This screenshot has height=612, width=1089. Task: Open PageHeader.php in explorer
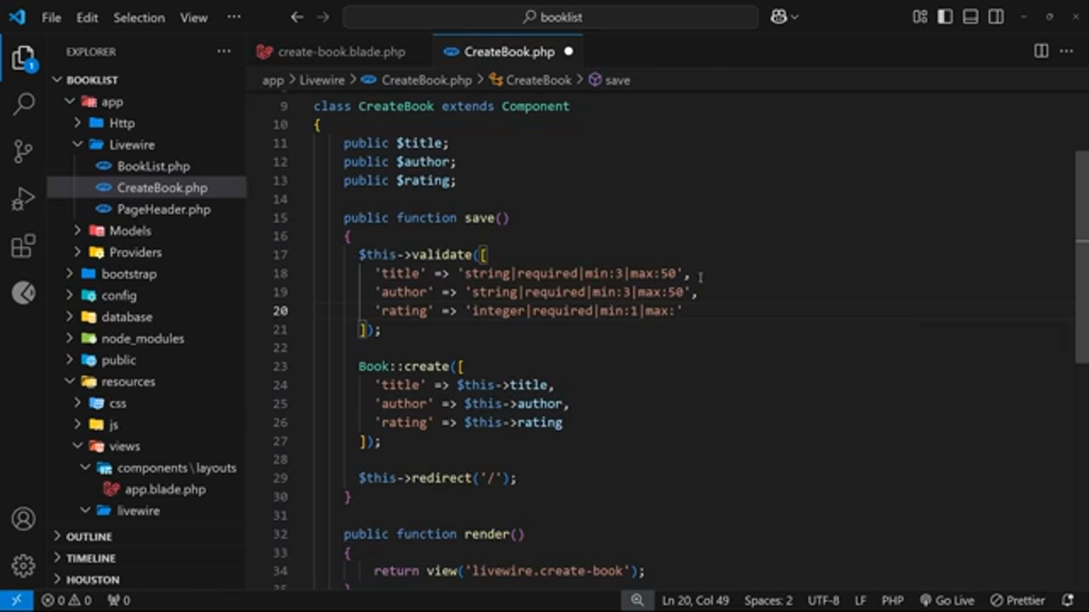(x=163, y=209)
